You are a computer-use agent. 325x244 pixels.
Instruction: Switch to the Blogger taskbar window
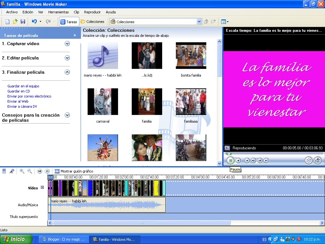point(64,239)
